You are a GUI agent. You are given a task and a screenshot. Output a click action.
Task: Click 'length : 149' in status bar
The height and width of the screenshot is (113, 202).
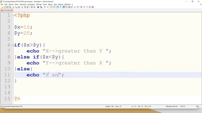pos(110,106)
